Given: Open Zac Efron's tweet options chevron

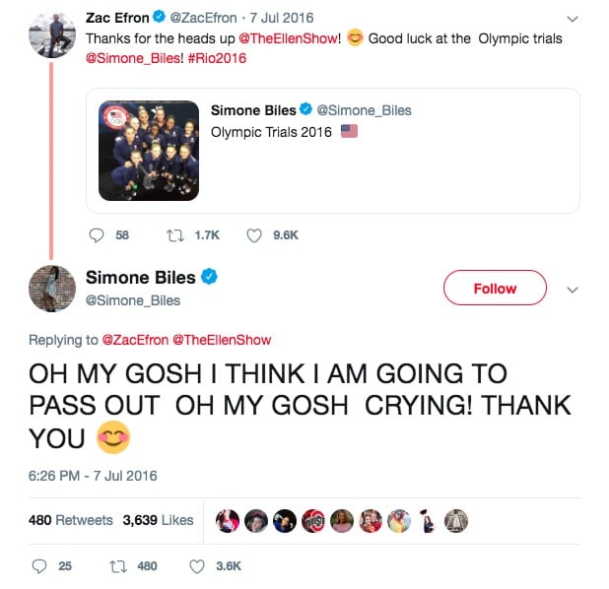Looking at the screenshot, I should coord(573,19).
